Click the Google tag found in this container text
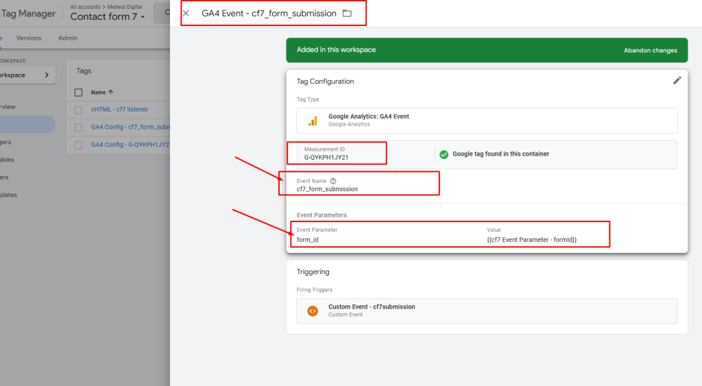 pos(500,154)
